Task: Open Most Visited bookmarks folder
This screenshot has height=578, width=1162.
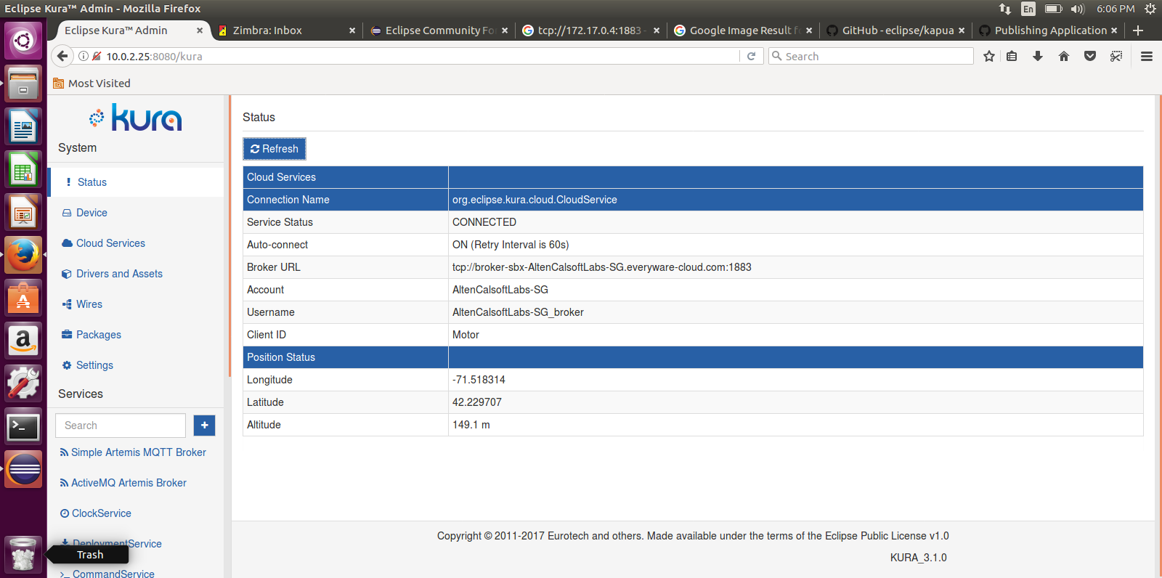Action: tap(92, 84)
